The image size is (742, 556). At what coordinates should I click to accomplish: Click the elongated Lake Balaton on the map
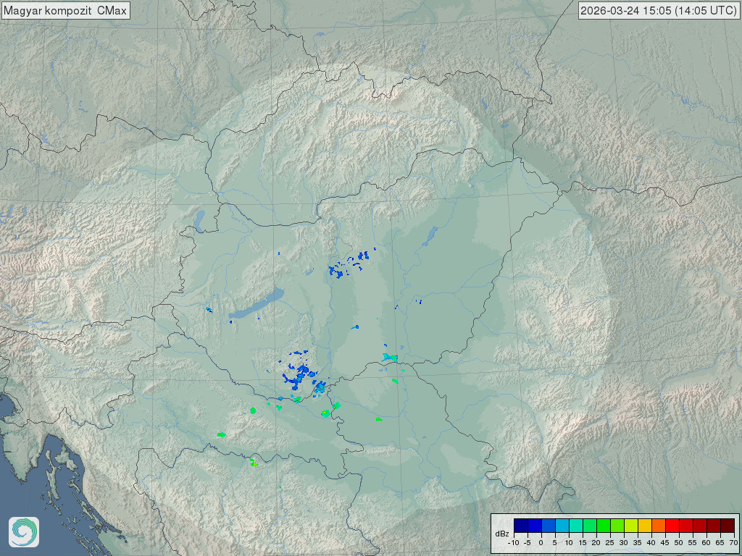258,306
